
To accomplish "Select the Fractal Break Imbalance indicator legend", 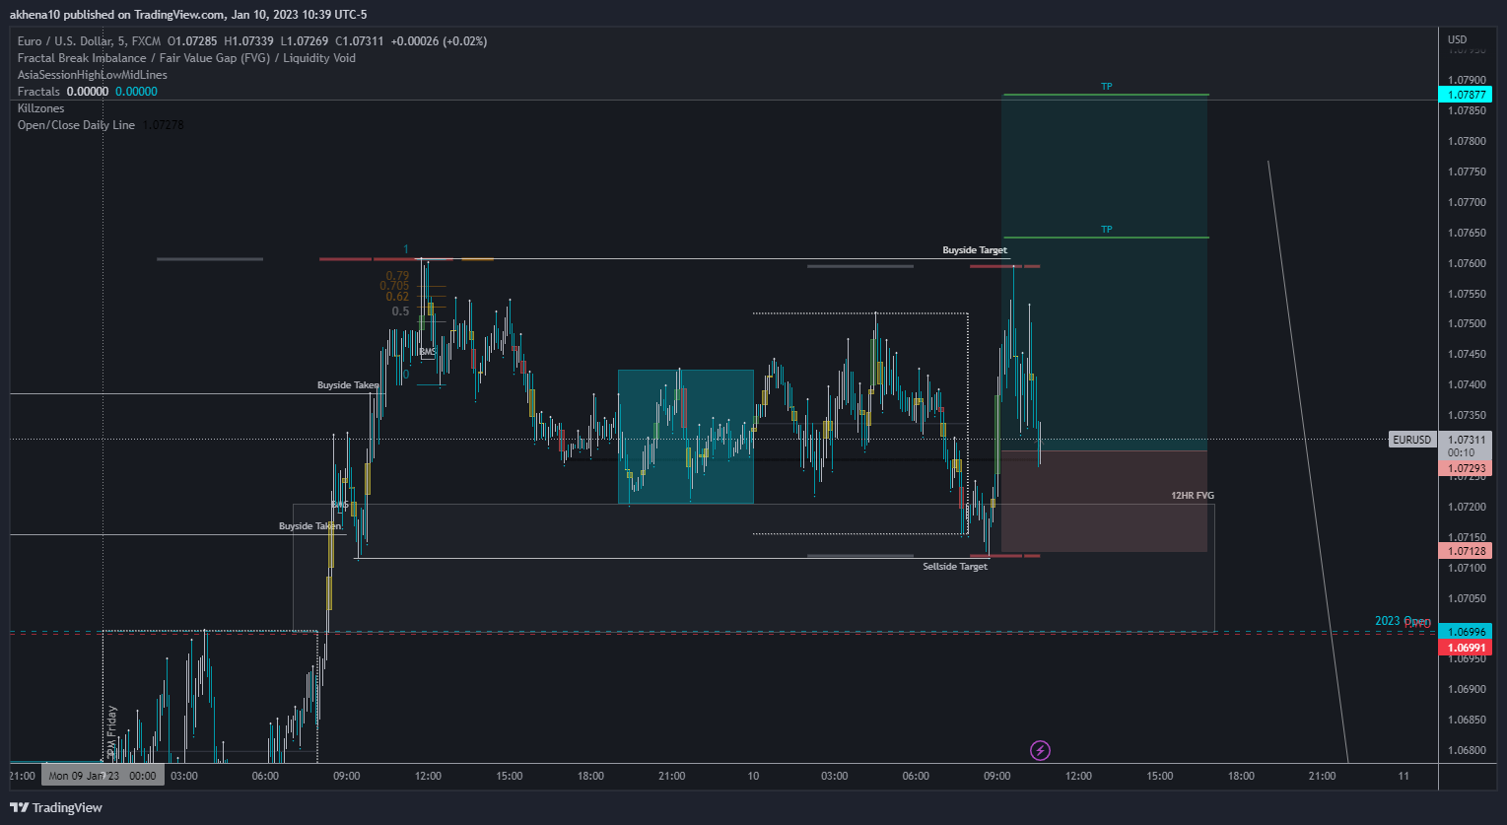I will [186, 58].
